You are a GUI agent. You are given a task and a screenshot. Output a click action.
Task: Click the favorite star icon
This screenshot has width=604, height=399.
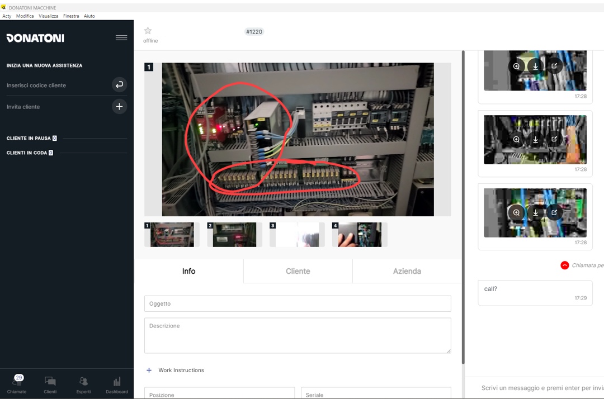[148, 31]
